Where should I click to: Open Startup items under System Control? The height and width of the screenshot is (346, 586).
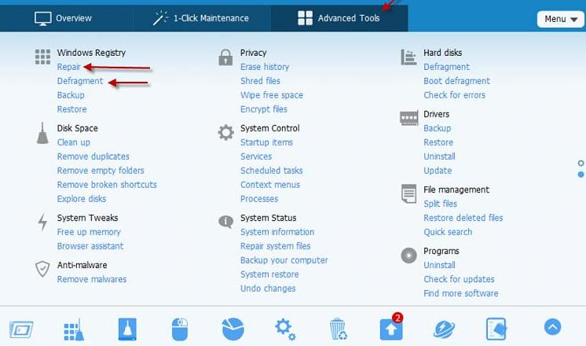click(266, 142)
